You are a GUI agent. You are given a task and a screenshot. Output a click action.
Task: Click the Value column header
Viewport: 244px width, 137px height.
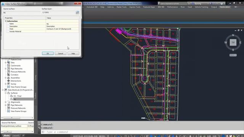62,18
